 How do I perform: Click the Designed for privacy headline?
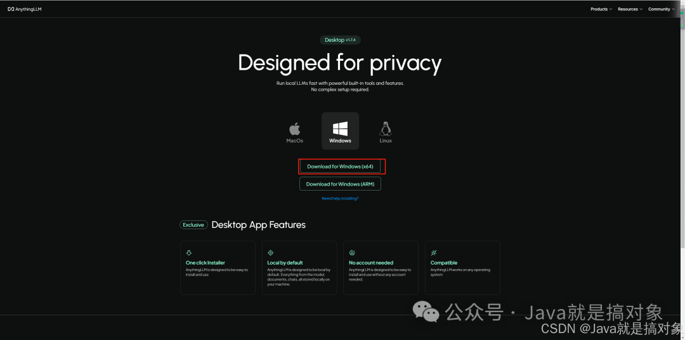point(340,63)
